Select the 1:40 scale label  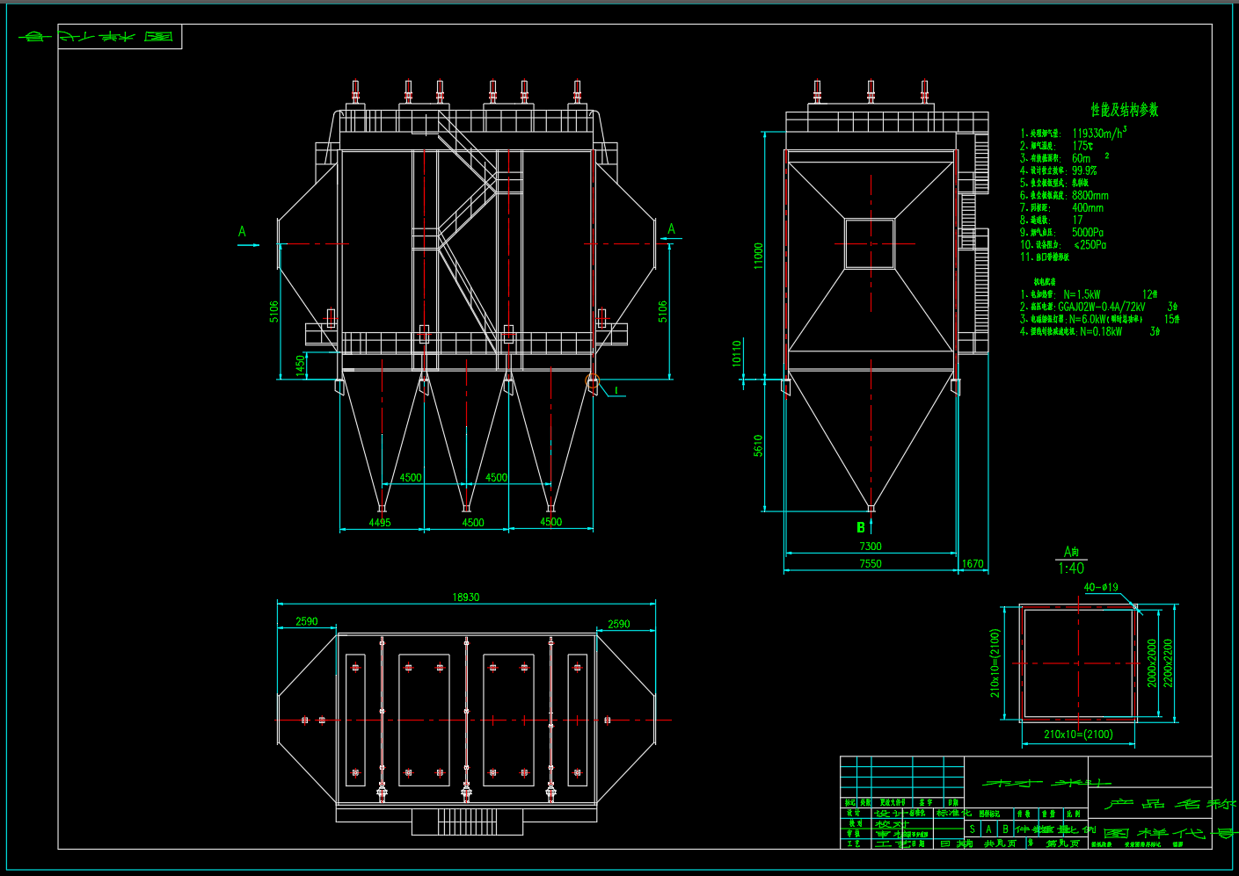(1070, 568)
